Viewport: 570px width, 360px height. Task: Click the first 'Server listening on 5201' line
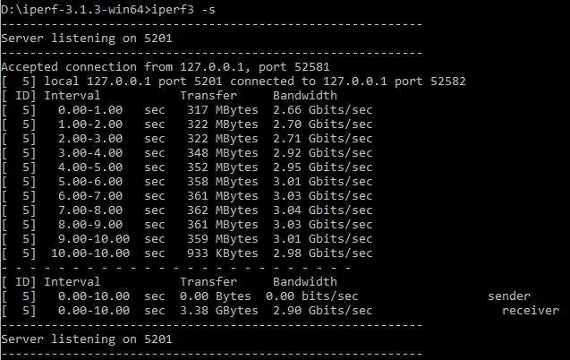pyautogui.click(x=87, y=39)
